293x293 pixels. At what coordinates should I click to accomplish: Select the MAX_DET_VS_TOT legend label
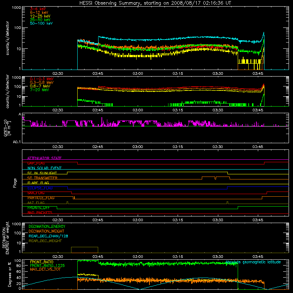(45, 269)
